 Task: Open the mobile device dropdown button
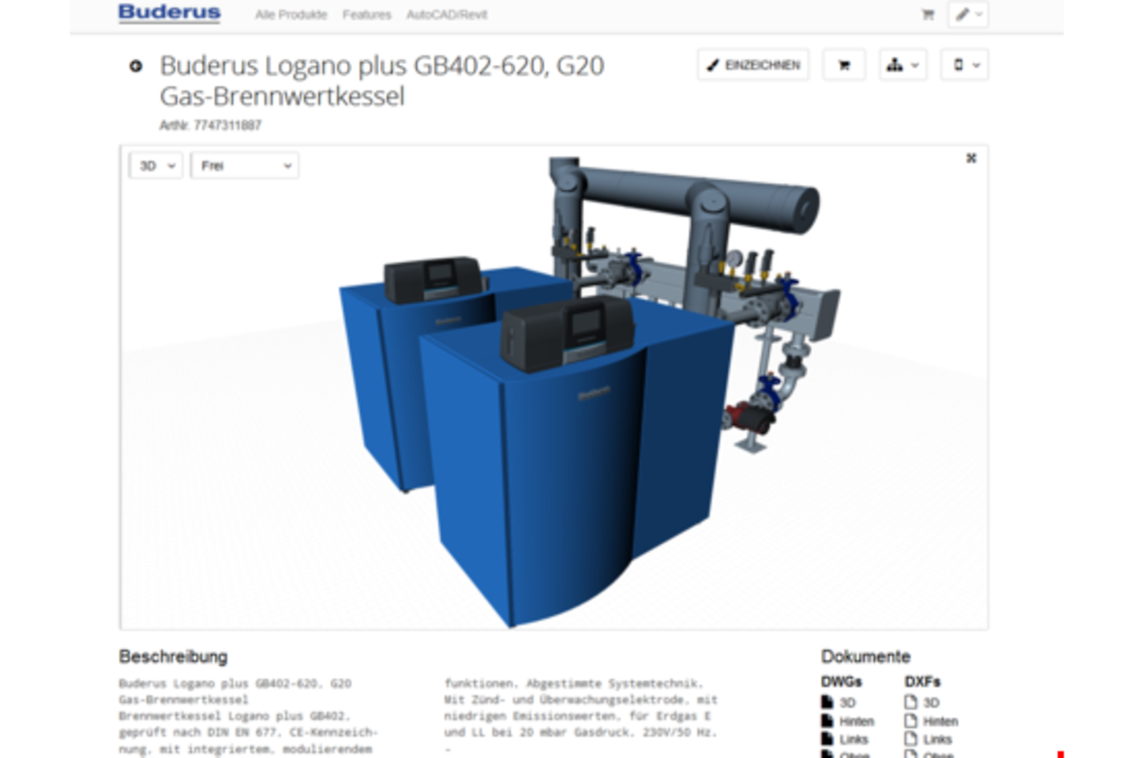[x=963, y=65]
